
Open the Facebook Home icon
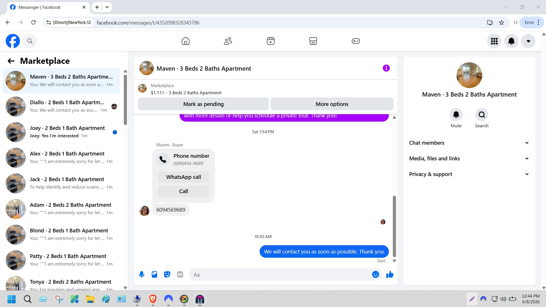[185, 41]
